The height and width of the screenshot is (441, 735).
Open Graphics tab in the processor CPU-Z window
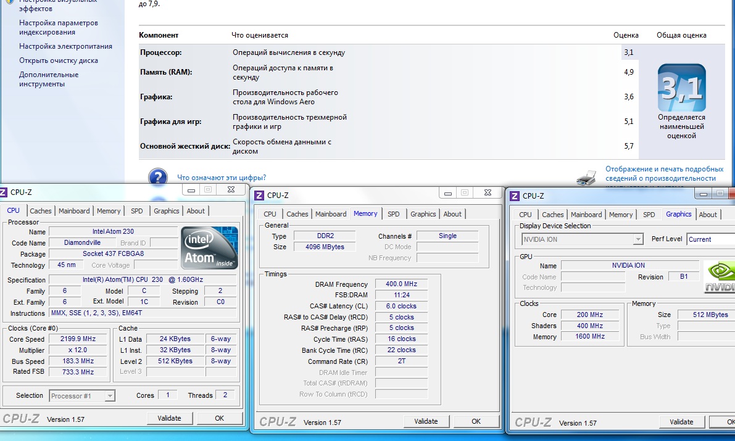[x=167, y=211]
